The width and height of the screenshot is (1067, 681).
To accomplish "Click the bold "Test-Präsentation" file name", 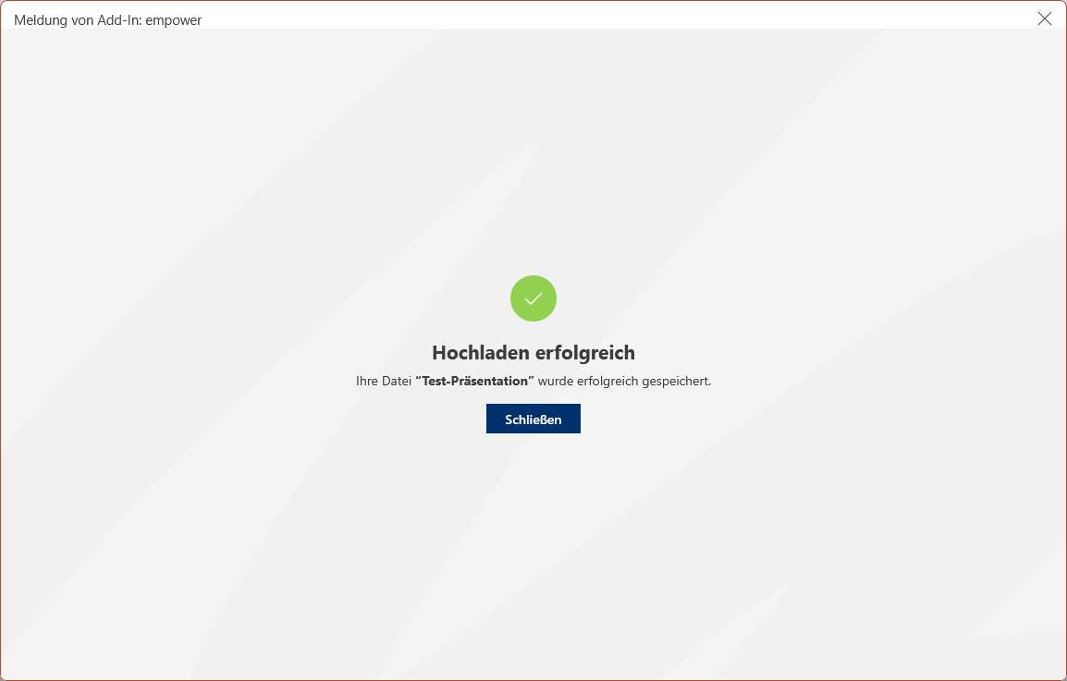I will click(475, 381).
